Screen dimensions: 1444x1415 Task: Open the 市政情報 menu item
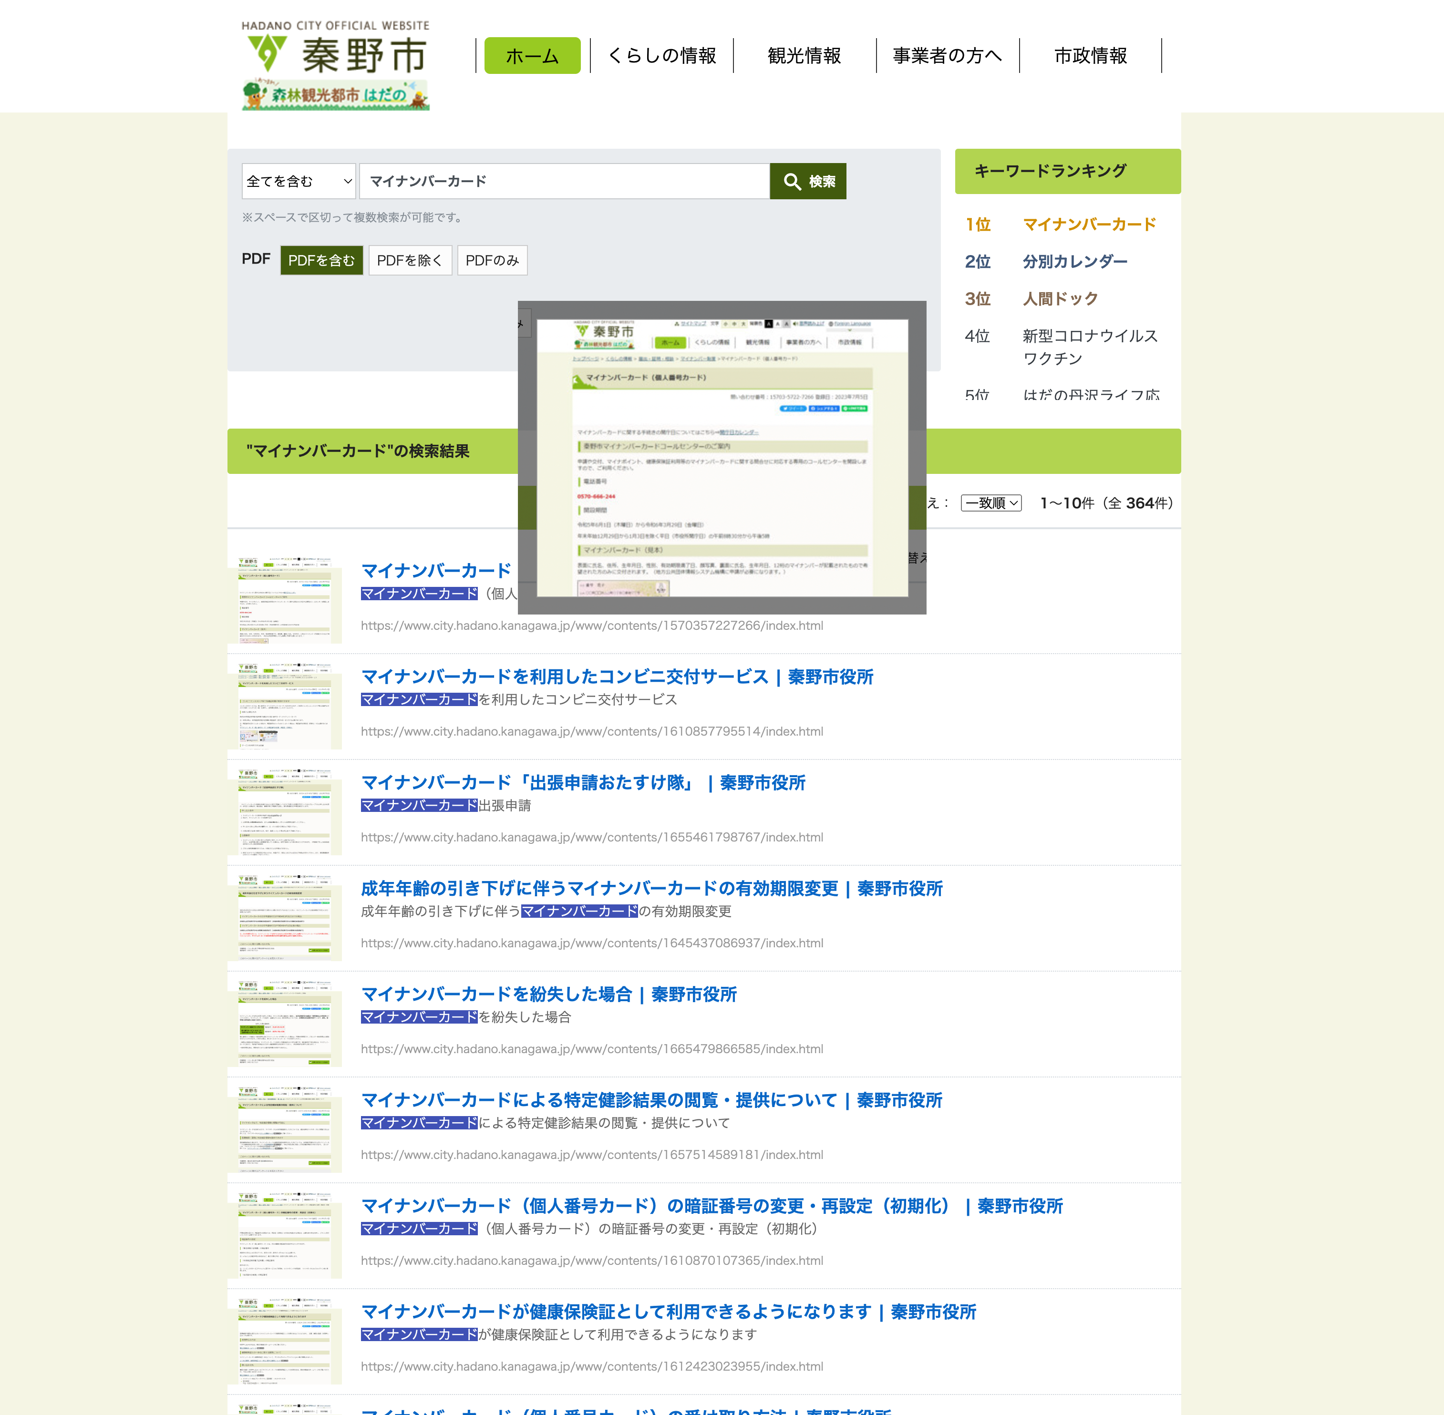[1090, 56]
